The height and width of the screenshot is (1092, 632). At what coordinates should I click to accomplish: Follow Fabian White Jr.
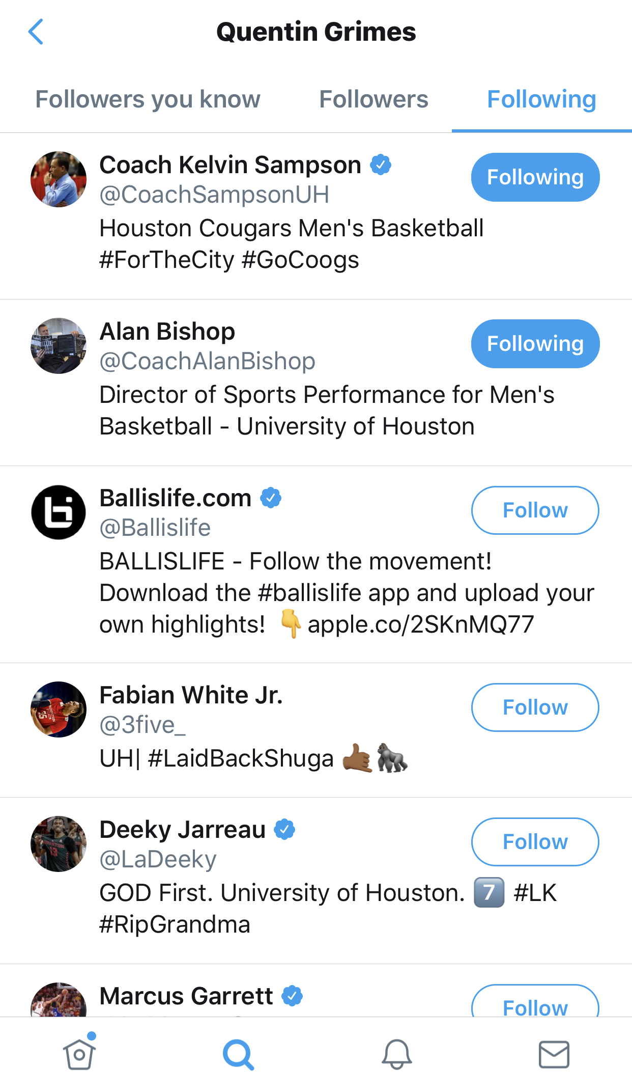535,707
